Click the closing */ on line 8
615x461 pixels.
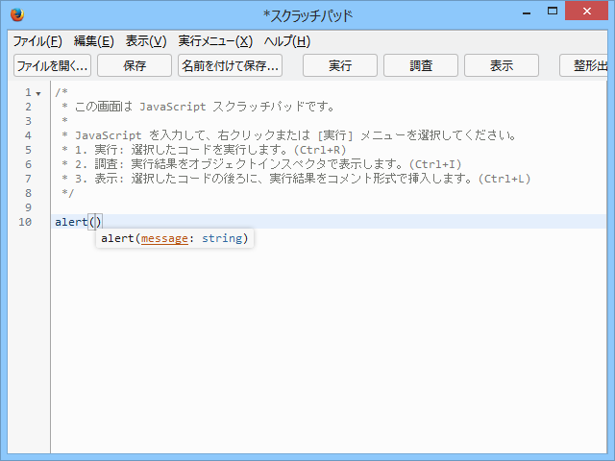point(67,193)
